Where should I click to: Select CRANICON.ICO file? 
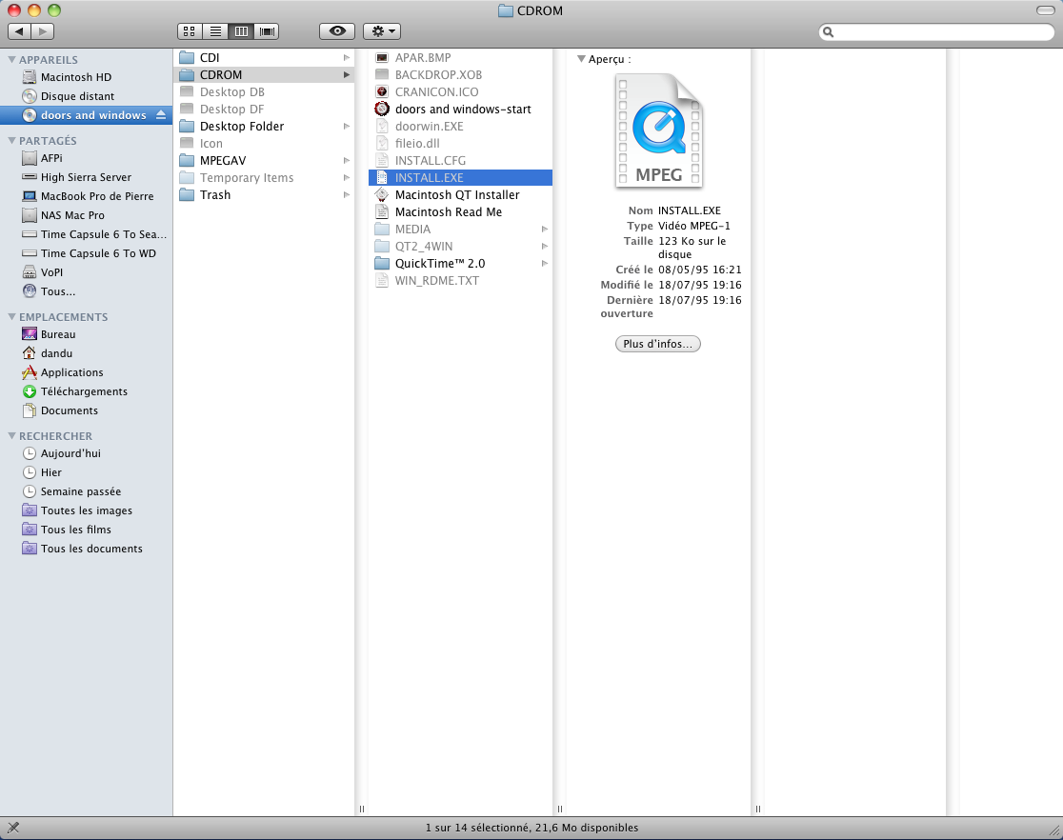[x=460, y=91]
